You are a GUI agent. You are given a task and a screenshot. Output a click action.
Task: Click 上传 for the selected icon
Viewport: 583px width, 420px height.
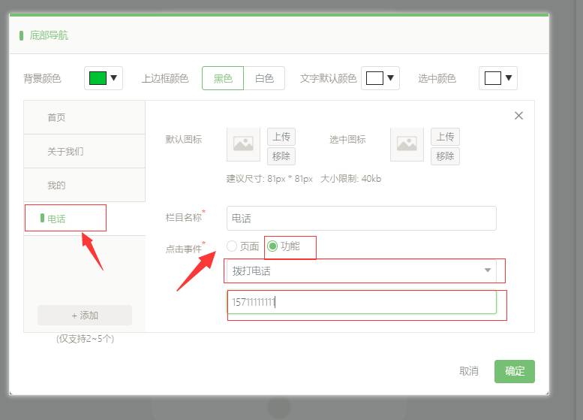(x=445, y=137)
